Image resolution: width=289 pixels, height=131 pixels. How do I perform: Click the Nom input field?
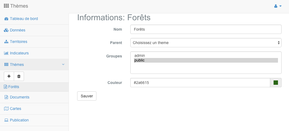[206, 29]
